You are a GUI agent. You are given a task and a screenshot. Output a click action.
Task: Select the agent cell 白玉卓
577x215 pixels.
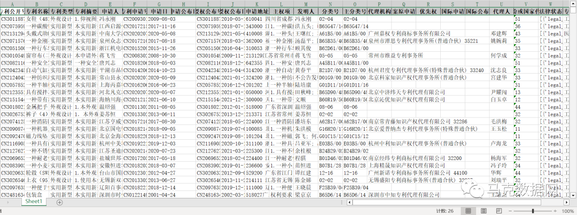pyautogui.click(x=501, y=100)
